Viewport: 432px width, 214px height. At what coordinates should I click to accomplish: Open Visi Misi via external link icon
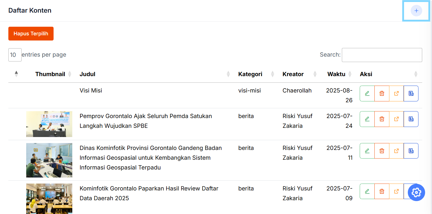pos(397,93)
